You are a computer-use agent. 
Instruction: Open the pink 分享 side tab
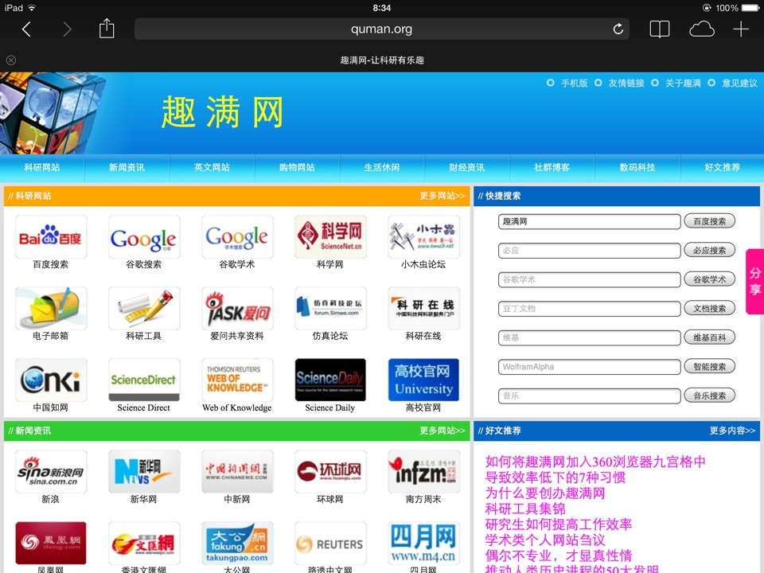coord(754,282)
